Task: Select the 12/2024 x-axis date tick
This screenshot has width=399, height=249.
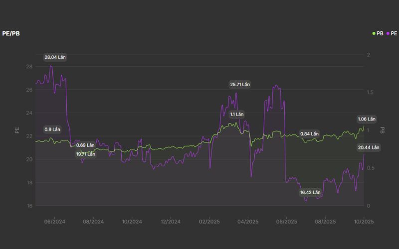Action: click(x=171, y=222)
